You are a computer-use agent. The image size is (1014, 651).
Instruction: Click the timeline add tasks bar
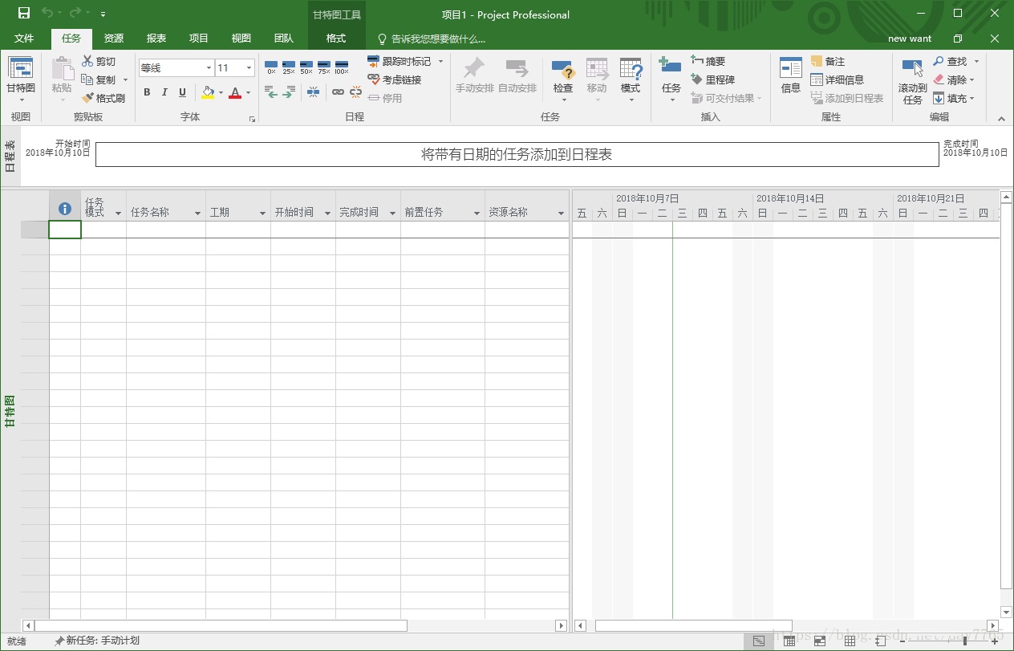pos(517,154)
